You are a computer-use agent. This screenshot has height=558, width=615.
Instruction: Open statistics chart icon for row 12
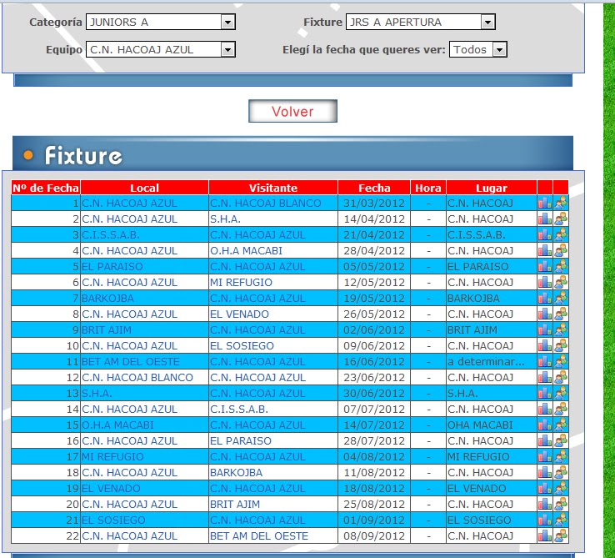tap(544, 377)
